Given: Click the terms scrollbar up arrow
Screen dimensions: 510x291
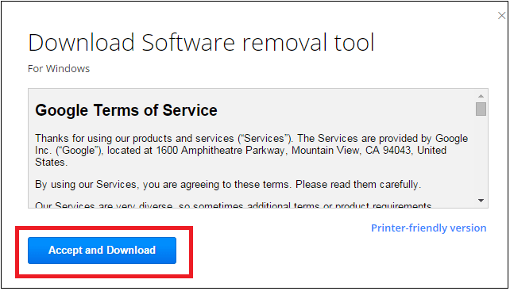Looking at the screenshot, I should click(x=481, y=96).
